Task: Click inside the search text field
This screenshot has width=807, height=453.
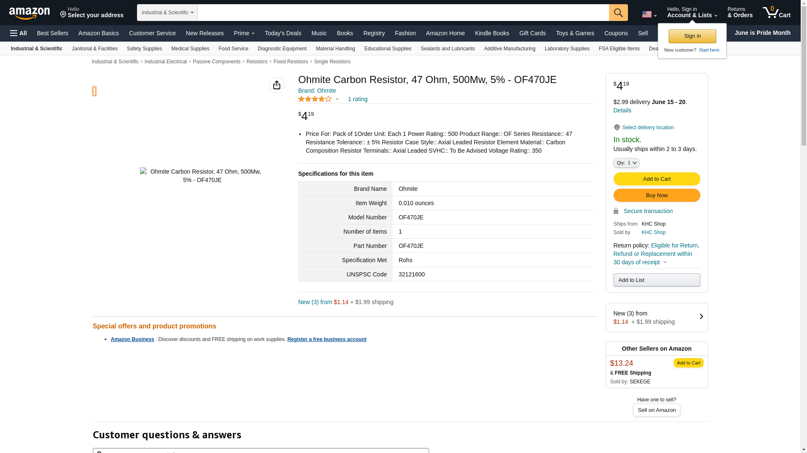Action: pos(403,13)
